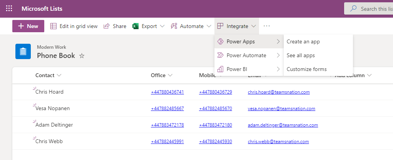The image size is (393, 160).
Task: Open the Office column header dropdown
Action: [170, 75]
